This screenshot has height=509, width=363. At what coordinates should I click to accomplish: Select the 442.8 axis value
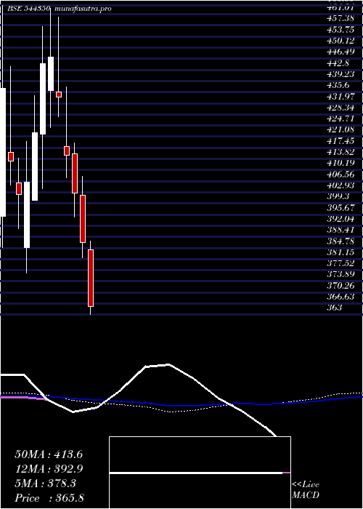click(338, 63)
